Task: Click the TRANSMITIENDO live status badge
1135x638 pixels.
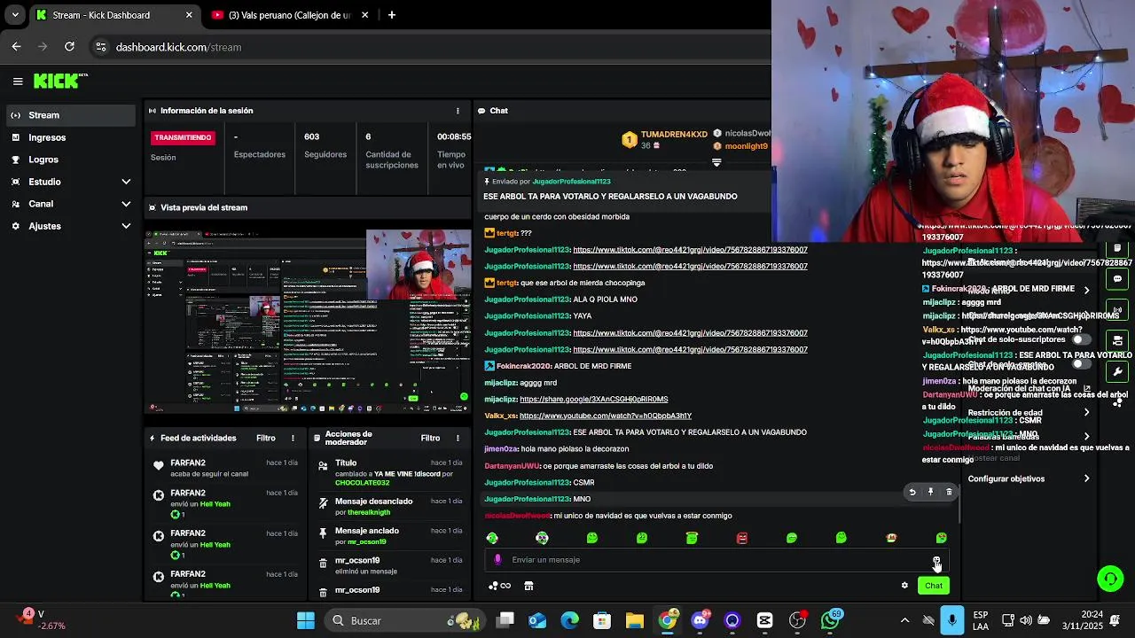Action: 183,137
